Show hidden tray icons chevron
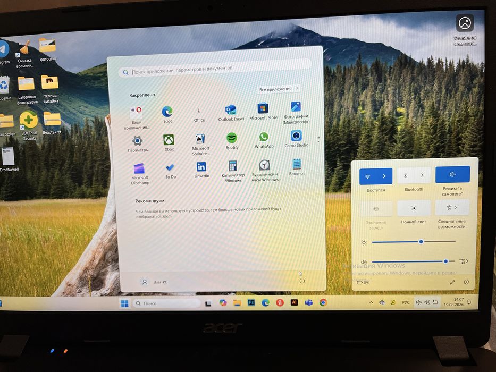Viewport: 496px width, 372px height. 371,302
